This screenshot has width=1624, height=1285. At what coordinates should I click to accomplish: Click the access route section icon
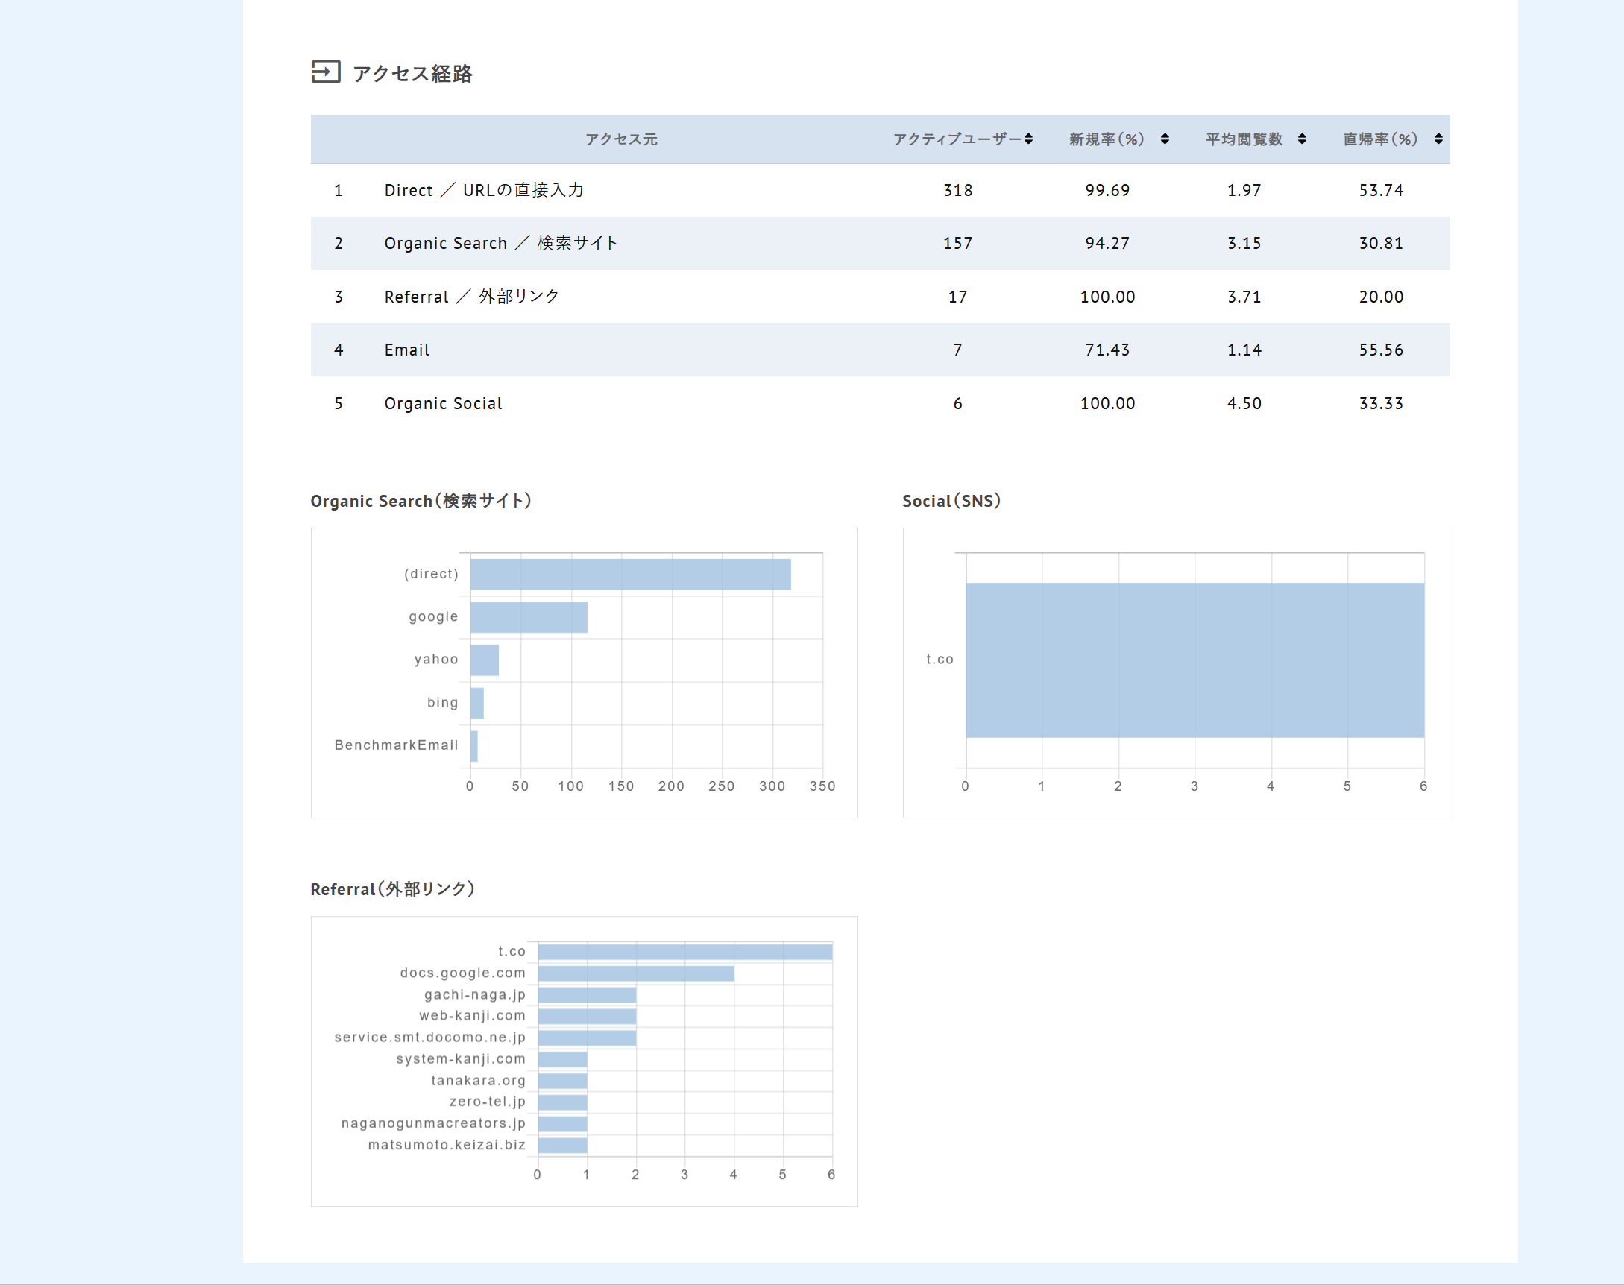coord(325,72)
